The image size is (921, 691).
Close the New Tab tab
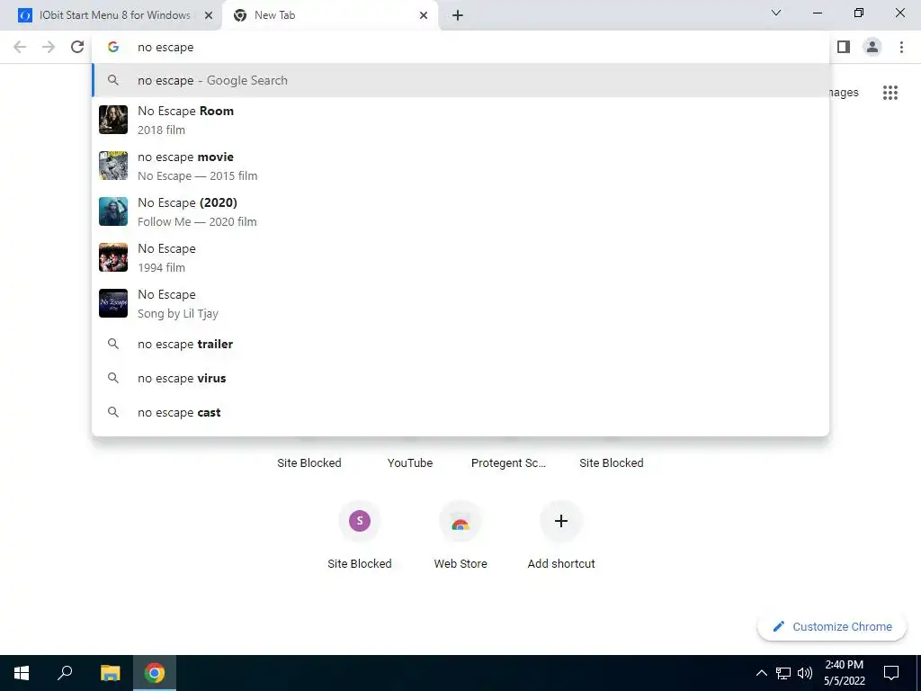tap(424, 15)
